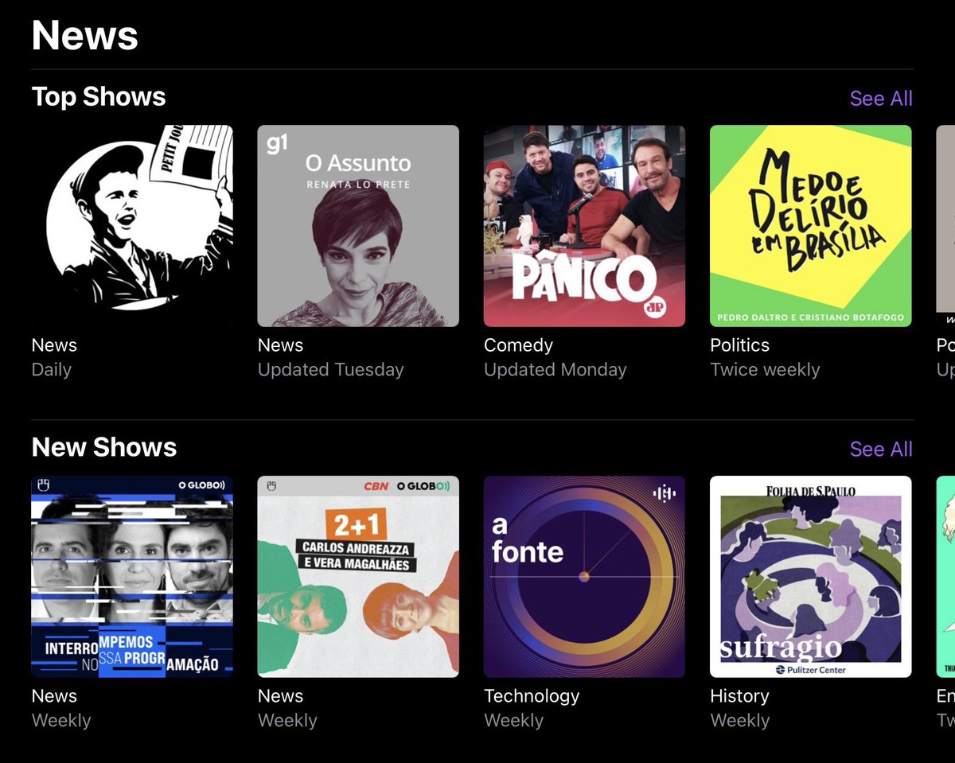Click 'Technology' label under a fonte

[532, 696]
